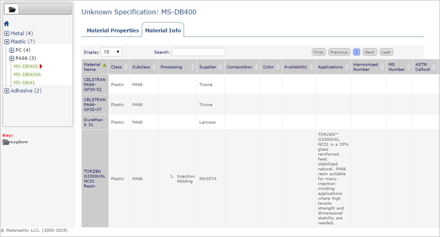
Task: Sort by Subclass column header
Action: click(x=144, y=67)
